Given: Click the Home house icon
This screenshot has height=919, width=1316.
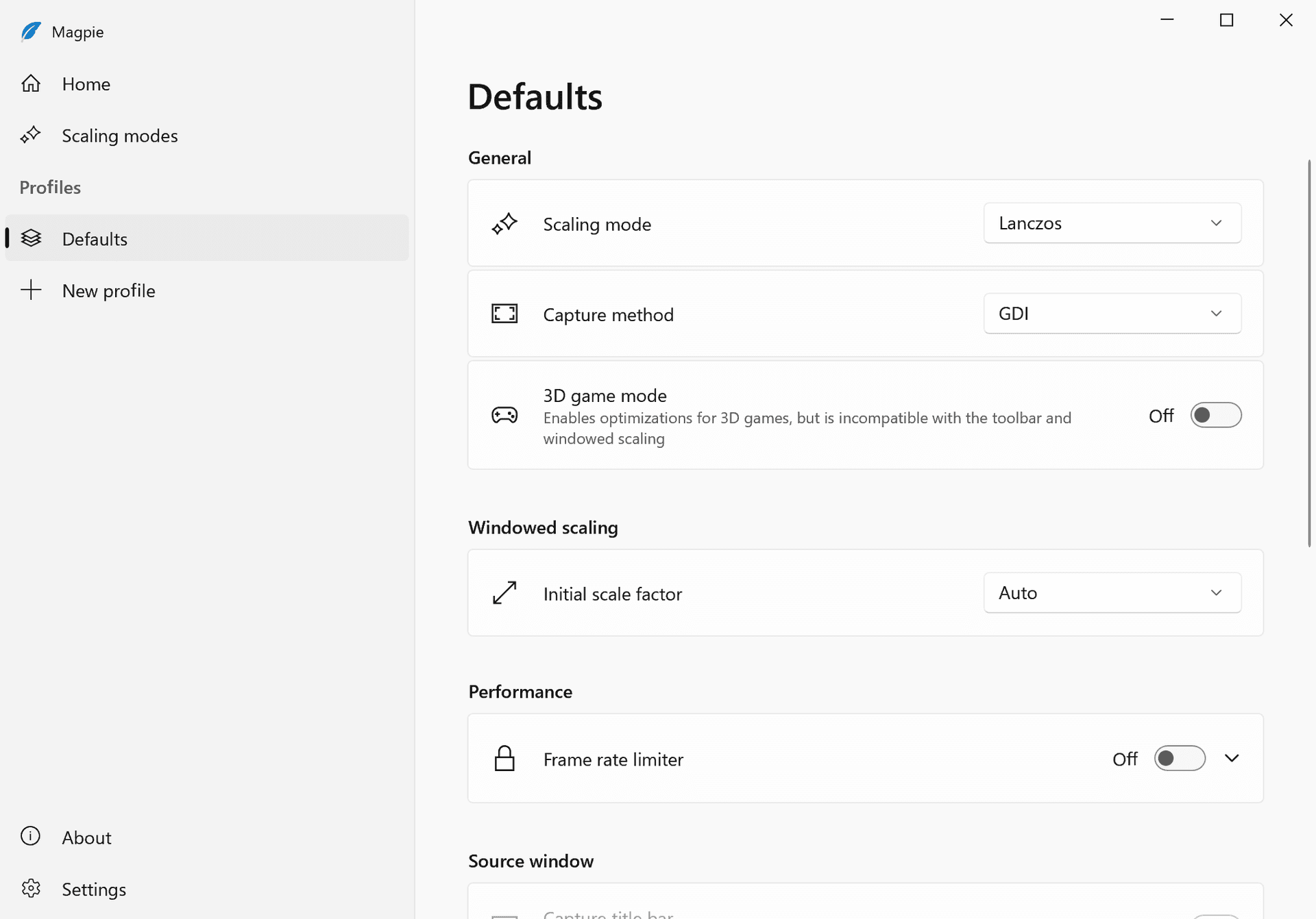Looking at the screenshot, I should click(31, 84).
